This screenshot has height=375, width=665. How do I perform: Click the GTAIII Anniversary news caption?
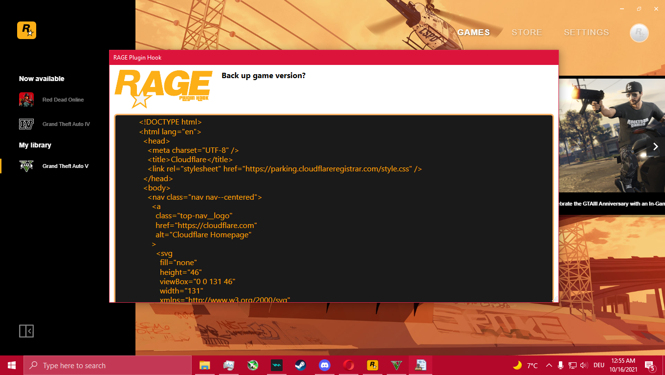point(612,204)
